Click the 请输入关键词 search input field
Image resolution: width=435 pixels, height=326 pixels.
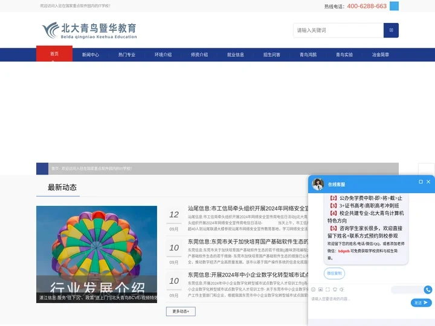coord(338,30)
